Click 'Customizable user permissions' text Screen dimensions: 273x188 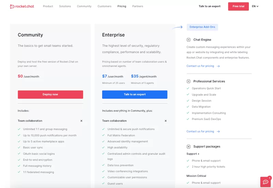(x=127, y=177)
